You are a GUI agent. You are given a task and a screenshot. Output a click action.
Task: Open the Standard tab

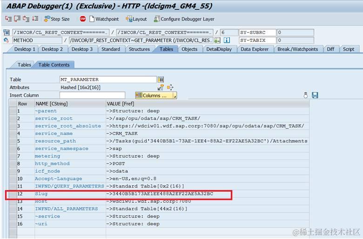pyautogui.click(x=111, y=49)
